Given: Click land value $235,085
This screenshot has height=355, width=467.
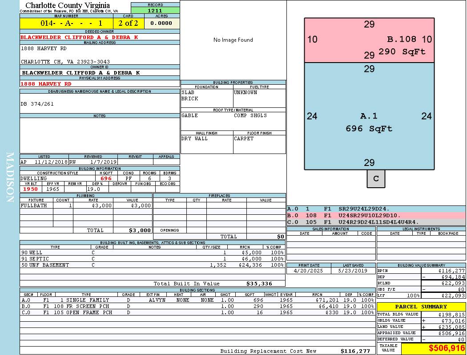Looking at the screenshot, I should [x=451, y=327].
